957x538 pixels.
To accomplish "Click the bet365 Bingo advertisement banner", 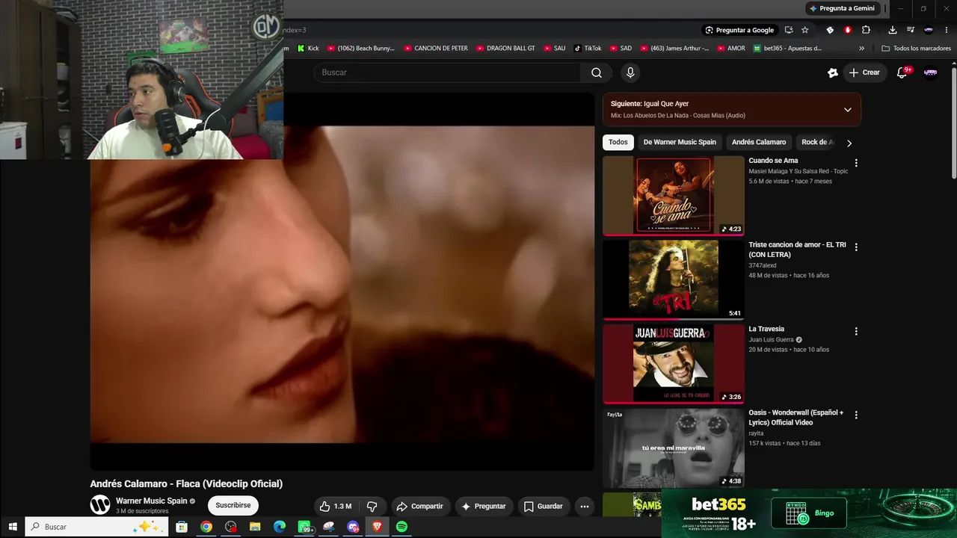I will tap(809, 513).
